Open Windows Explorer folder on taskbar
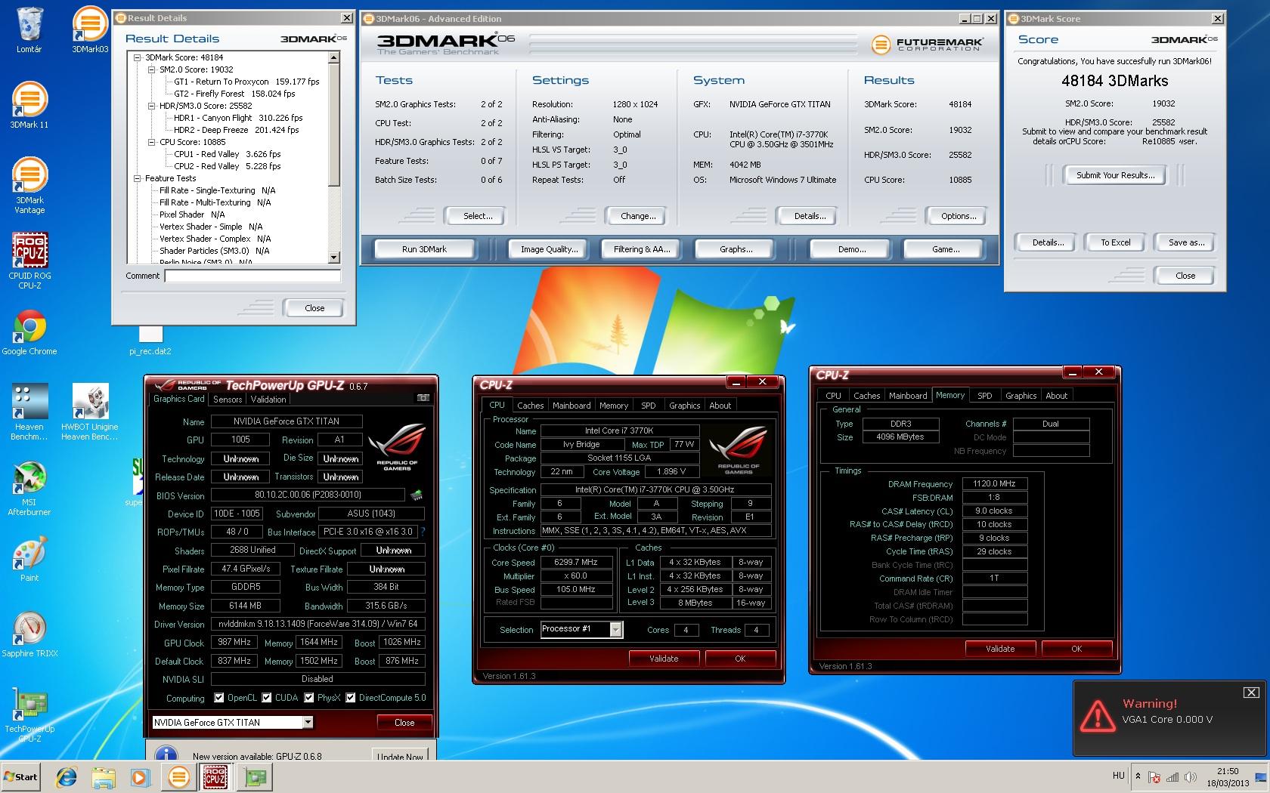 (104, 777)
